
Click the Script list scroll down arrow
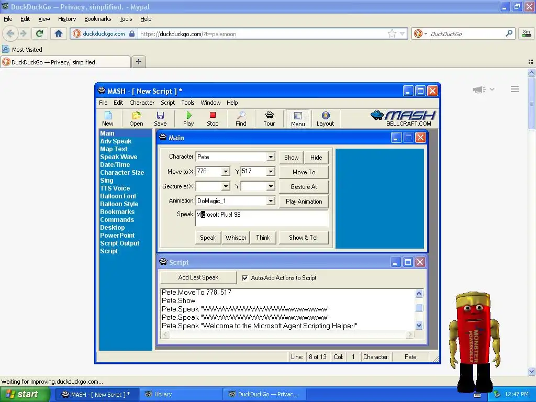[419, 325]
